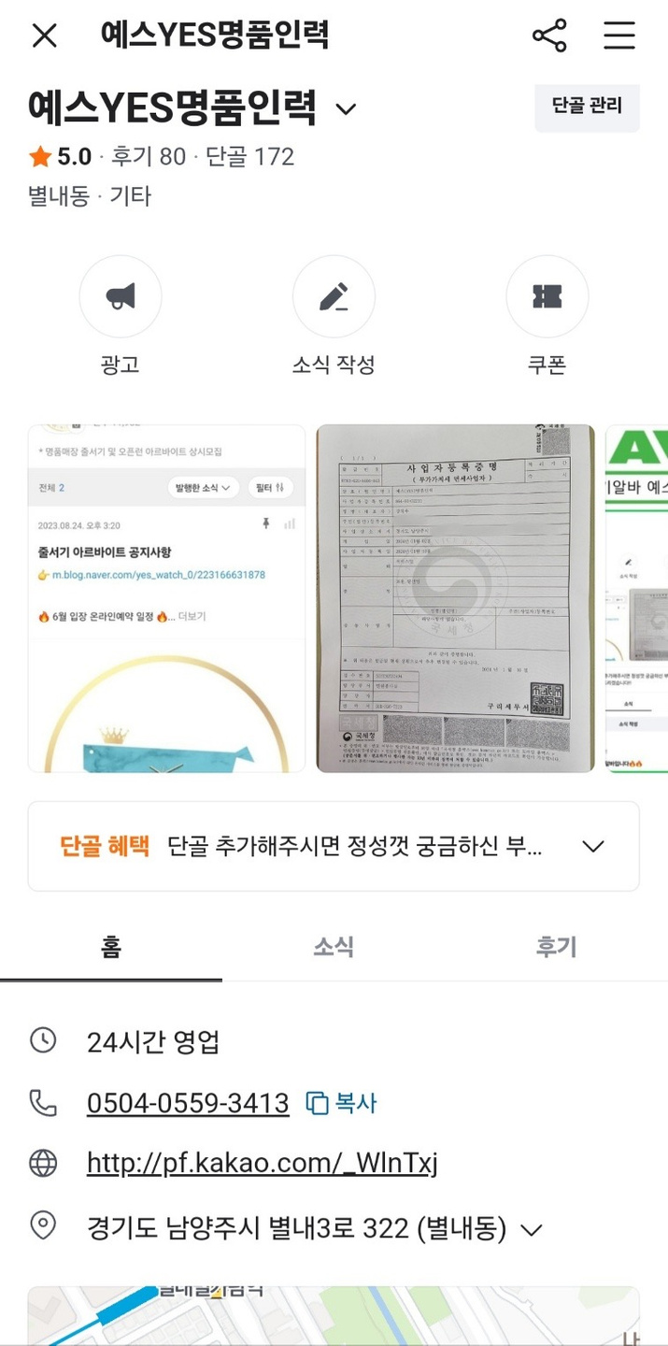Tap the location pin icon
Image resolution: width=668 pixels, height=1346 pixels.
pyautogui.click(x=43, y=1225)
